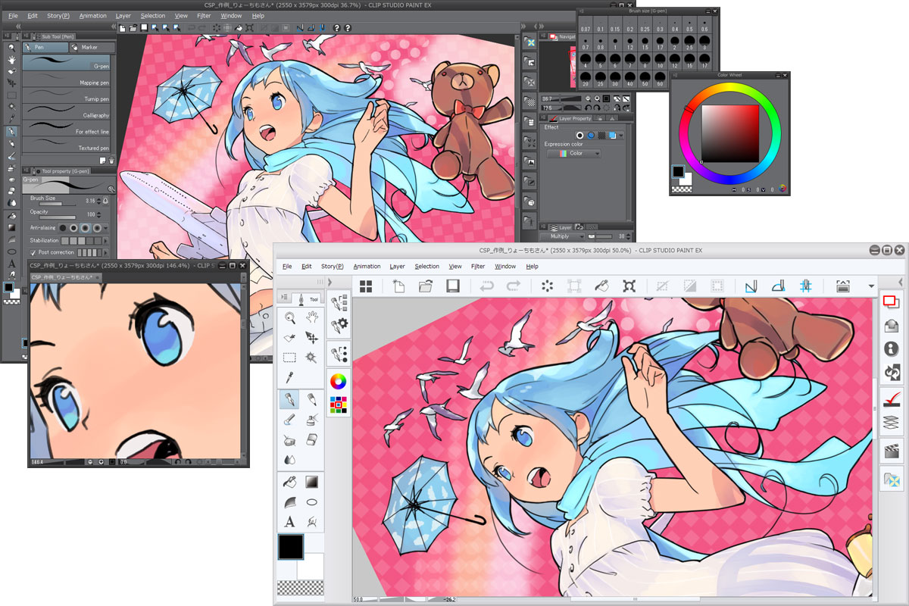The image size is (909, 606).
Task: Click the animation clapperboard icon on right sidebar
Action: click(x=891, y=451)
